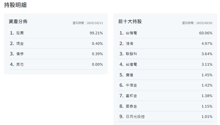Open the 廣達 holding
This screenshot has width=220, height=125.
[x=129, y=75]
